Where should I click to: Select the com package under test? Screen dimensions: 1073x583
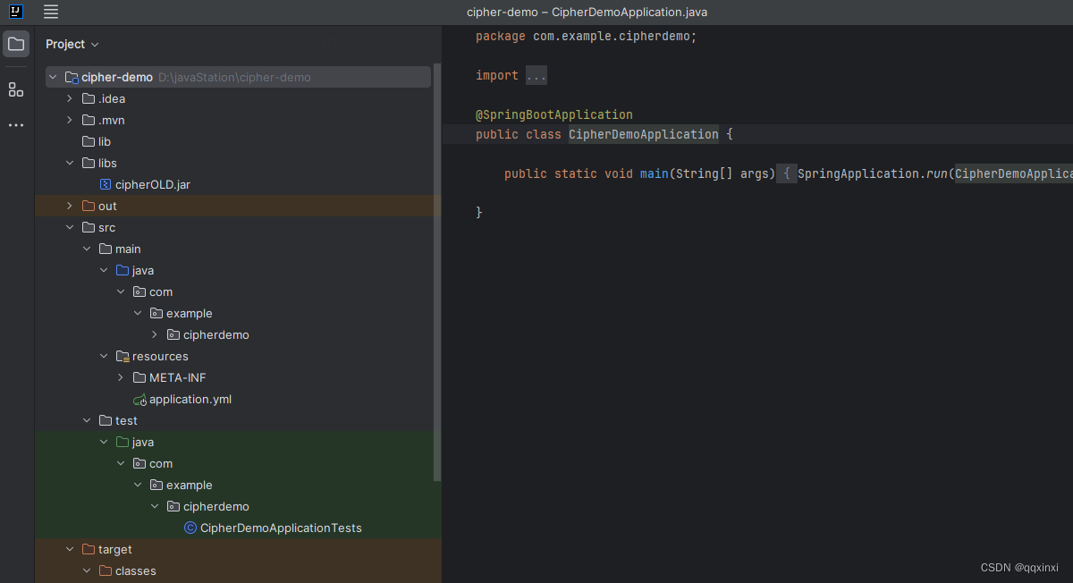[161, 463]
